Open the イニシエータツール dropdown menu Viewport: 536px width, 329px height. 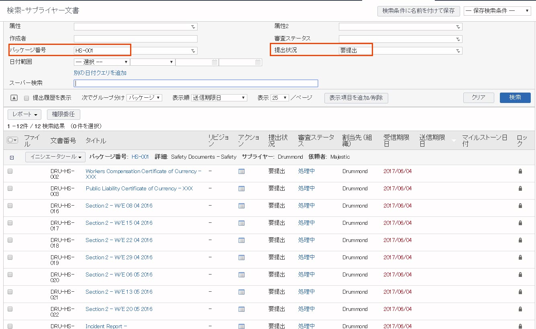point(55,157)
